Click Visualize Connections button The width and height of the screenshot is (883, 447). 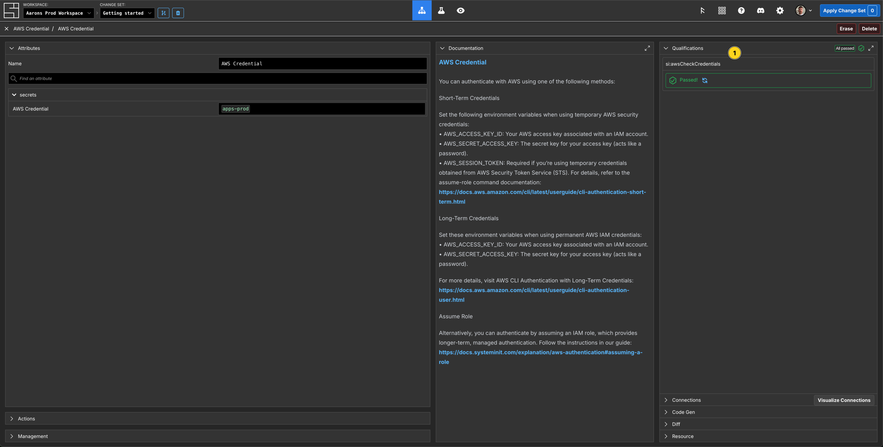coord(844,400)
